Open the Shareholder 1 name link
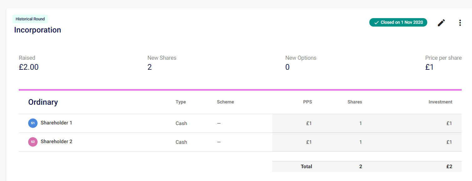Screen dimensions: 472x181 click(x=56, y=123)
